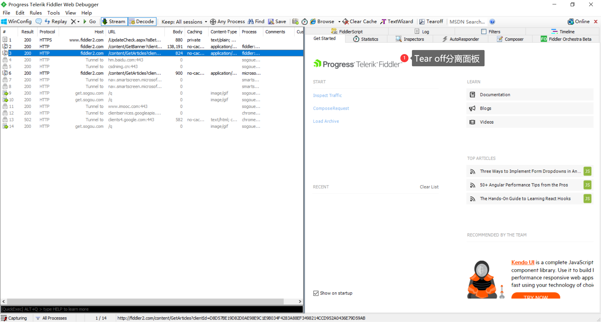
Task: Open Find sessions binoculars
Action: 256,22
